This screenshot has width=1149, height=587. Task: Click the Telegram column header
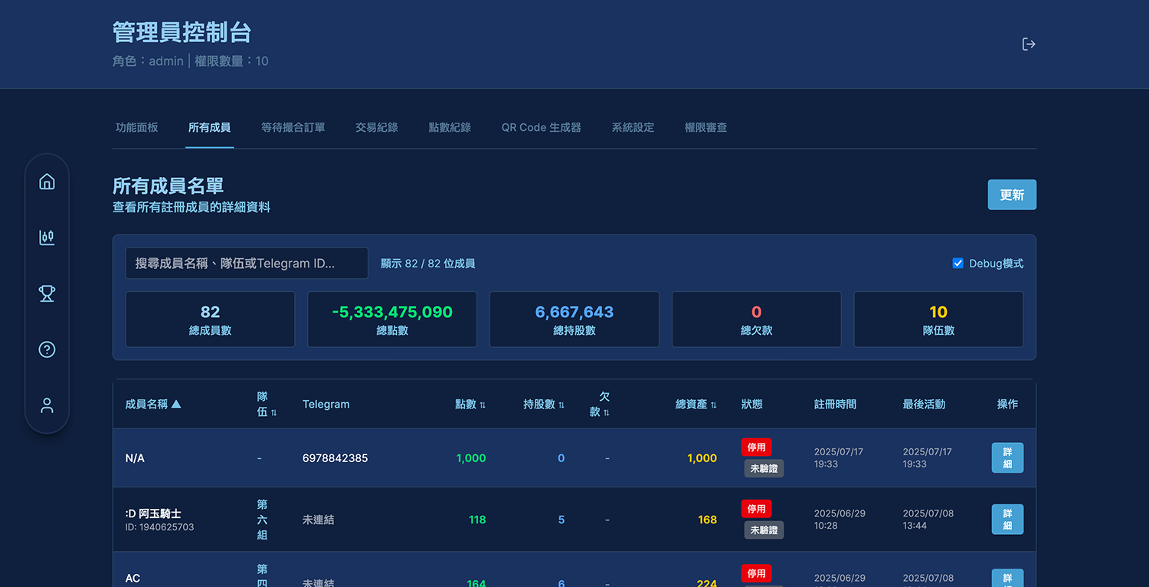pos(326,404)
